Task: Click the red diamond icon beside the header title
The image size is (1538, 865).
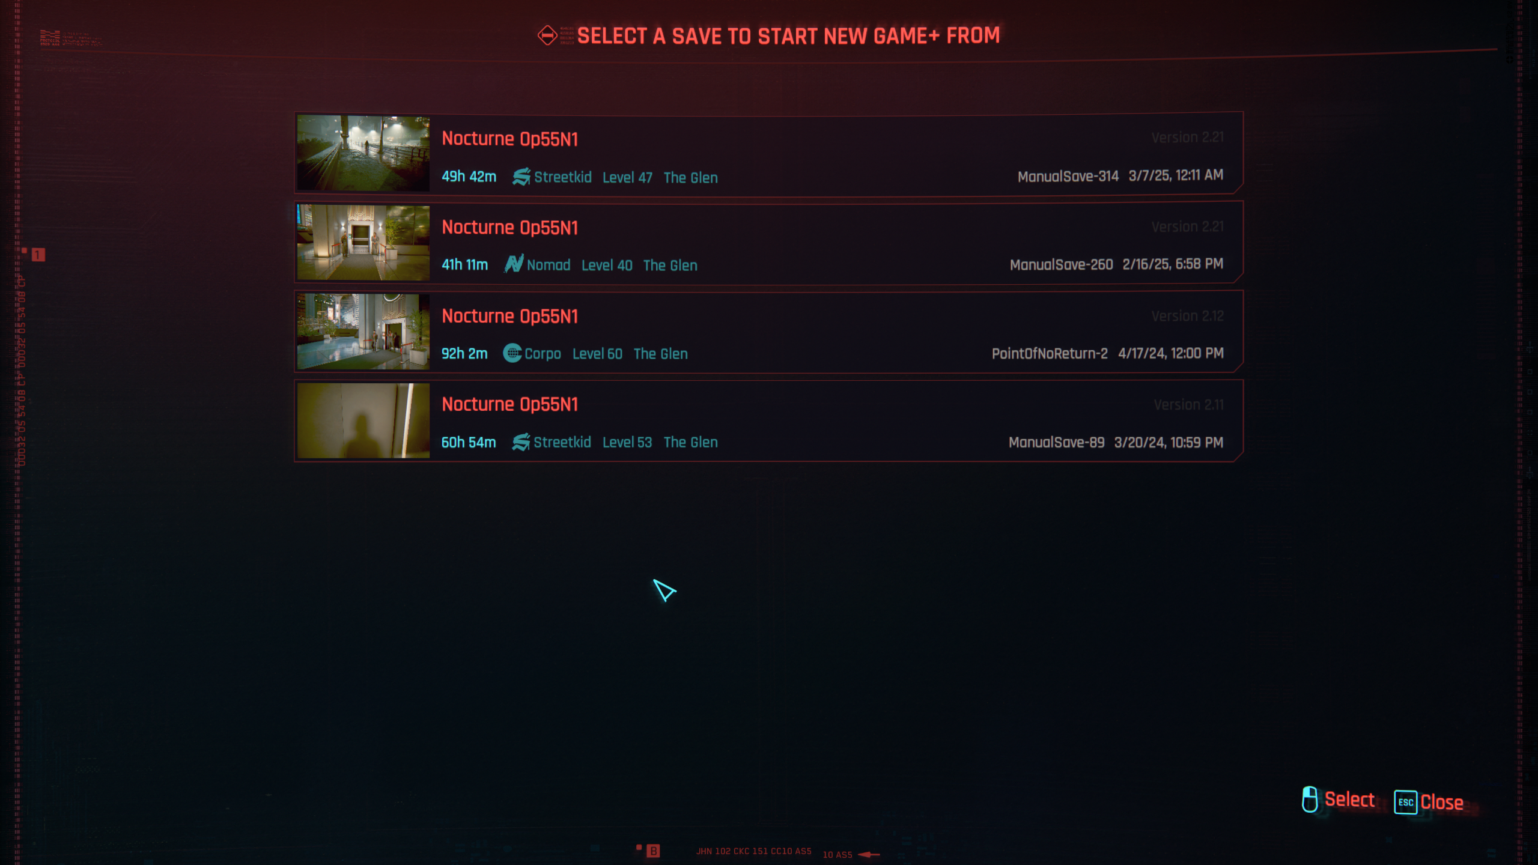Action: tap(547, 35)
